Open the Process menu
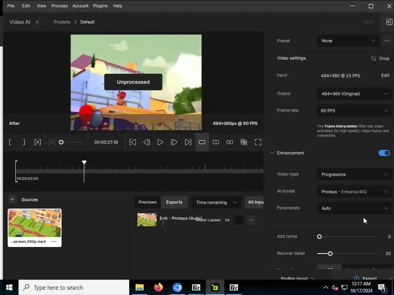Image resolution: width=394 pixels, height=295 pixels. (60, 6)
